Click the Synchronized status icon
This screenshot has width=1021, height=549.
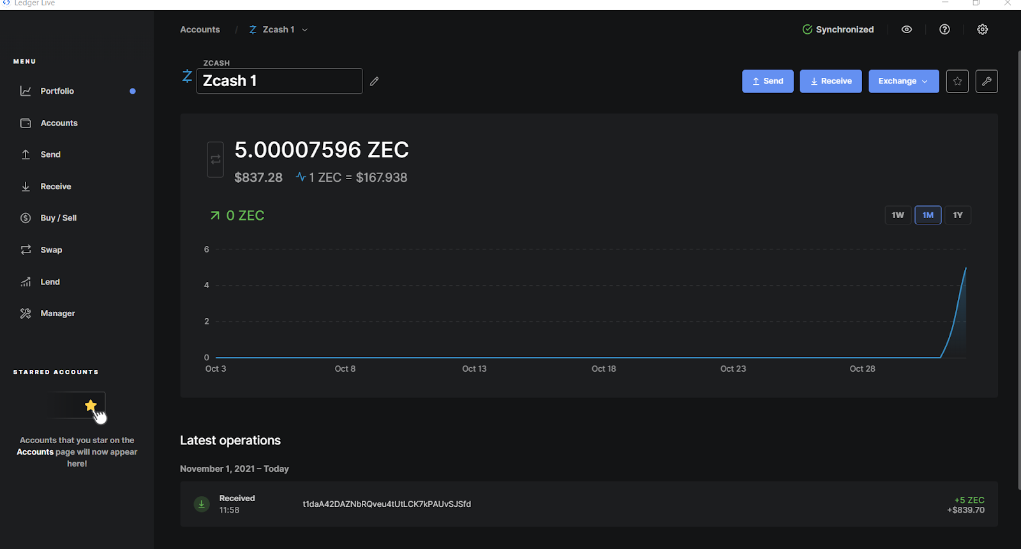tap(807, 29)
